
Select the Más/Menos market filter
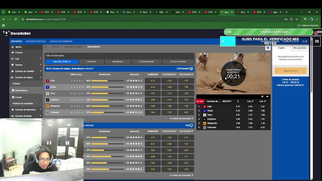pyautogui.click(x=118, y=62)
